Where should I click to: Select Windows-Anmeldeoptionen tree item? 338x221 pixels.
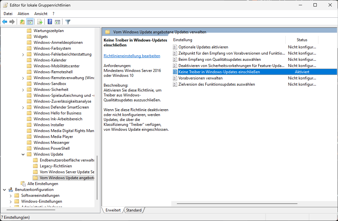click(x=58, y=42)
